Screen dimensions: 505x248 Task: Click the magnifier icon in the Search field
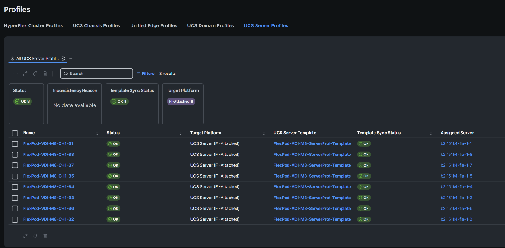tap(66, 74)
